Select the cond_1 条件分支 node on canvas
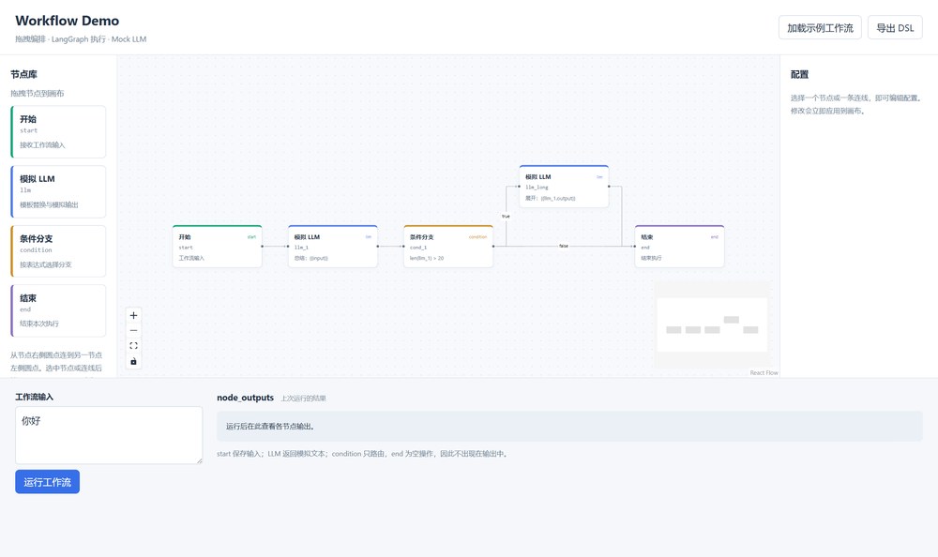Viewport: 938px width, 557px height. pyautogui.click(x=448, y=247)
